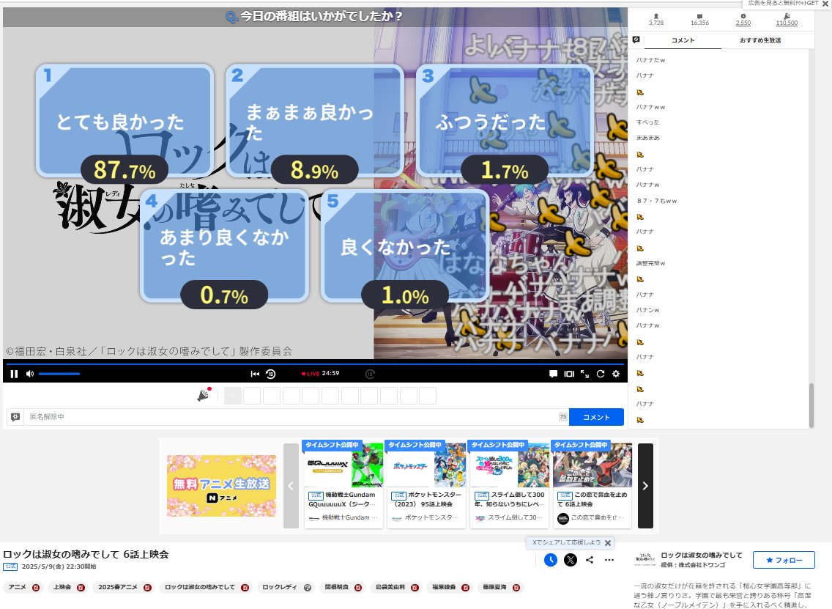The height and width of the screenshot is (609, 832).
Task: Open dictionary icon next to 藤原夏海 tag
Action: 516,588
